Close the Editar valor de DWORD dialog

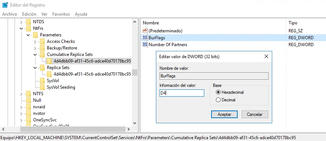coord(266,56)
